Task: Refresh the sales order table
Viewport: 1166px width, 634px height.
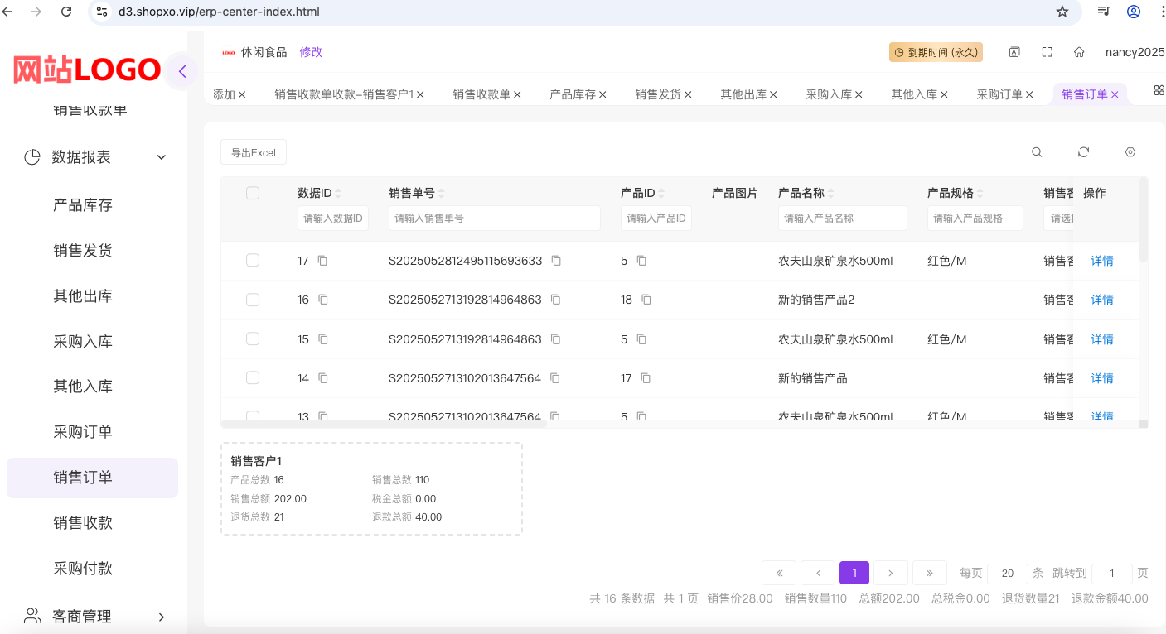Action: [x=1083, y=152]
